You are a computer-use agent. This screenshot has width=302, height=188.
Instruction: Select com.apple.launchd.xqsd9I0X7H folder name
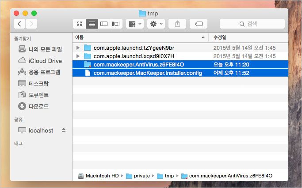click(x=134, y=56)
